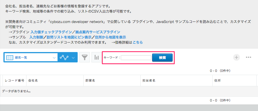Open the bar chart aggregation icon
Image resolution: width=258 pixels, height=111 pixels.
tap(96, 58)
